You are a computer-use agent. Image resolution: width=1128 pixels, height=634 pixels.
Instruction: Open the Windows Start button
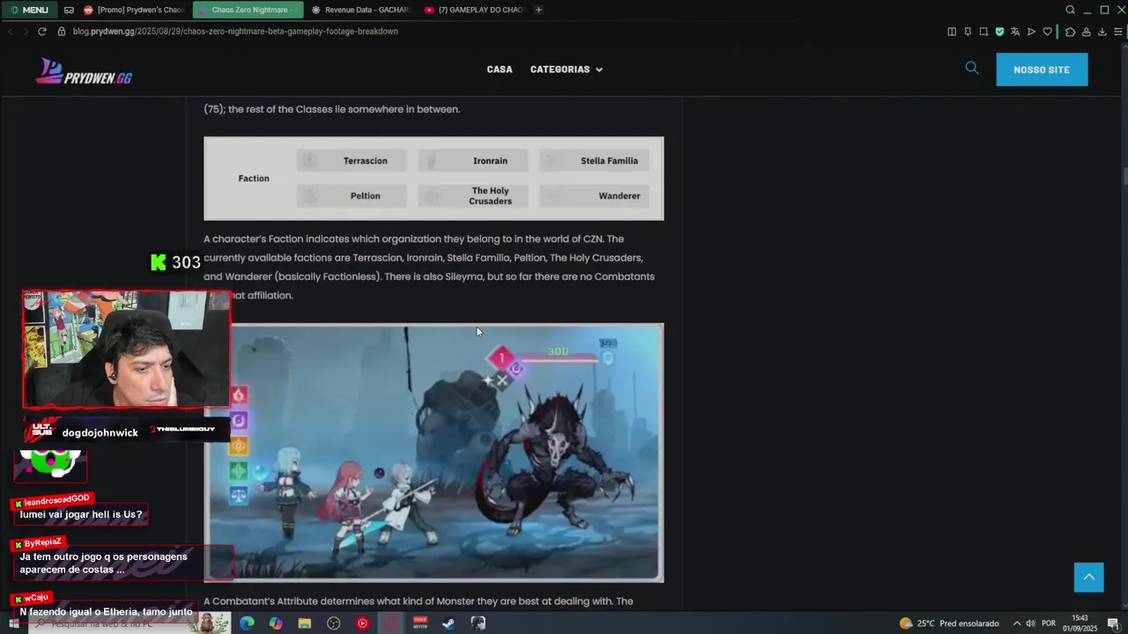[x=13, y=623]
